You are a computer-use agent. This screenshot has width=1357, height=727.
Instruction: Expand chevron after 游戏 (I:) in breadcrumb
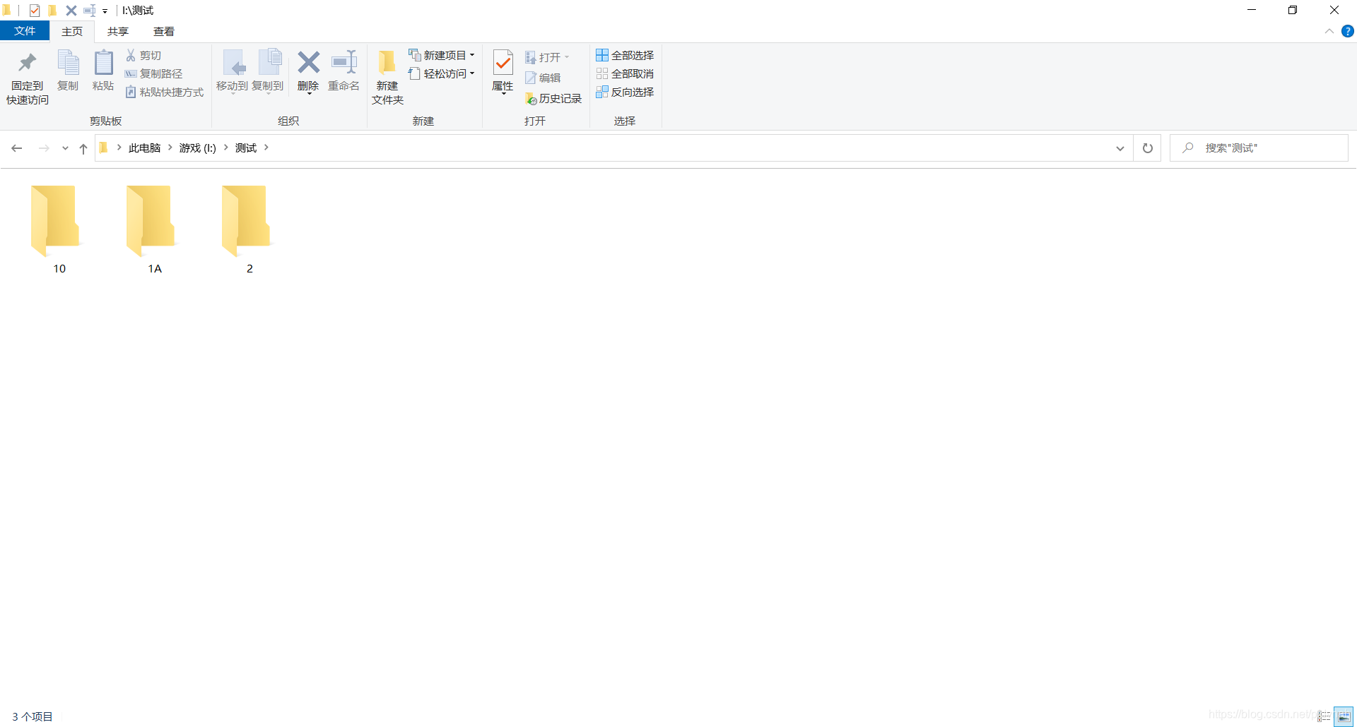coord(226,148)
